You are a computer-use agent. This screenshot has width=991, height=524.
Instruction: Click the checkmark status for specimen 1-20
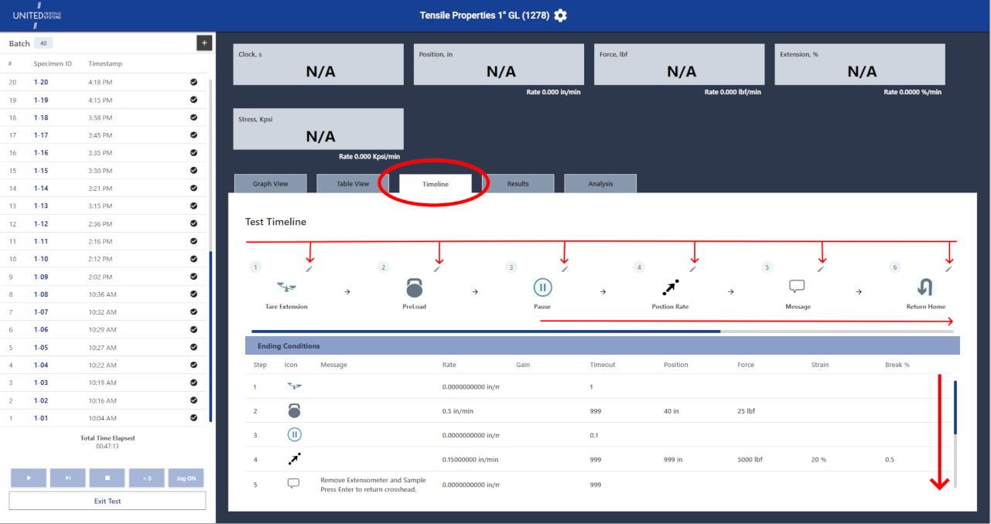coord(193,82)
